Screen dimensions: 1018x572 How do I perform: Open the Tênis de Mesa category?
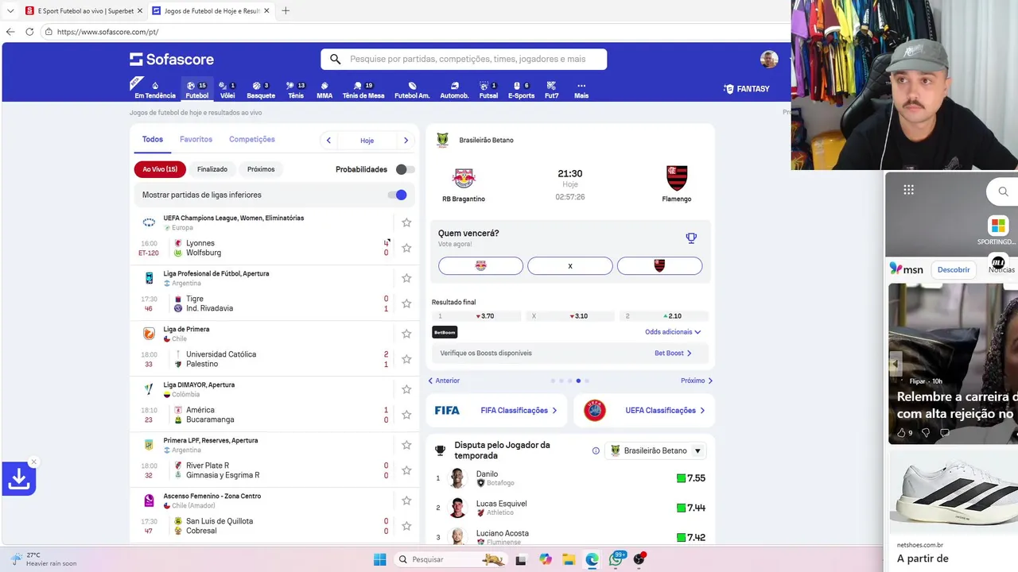tap(363, 90)
